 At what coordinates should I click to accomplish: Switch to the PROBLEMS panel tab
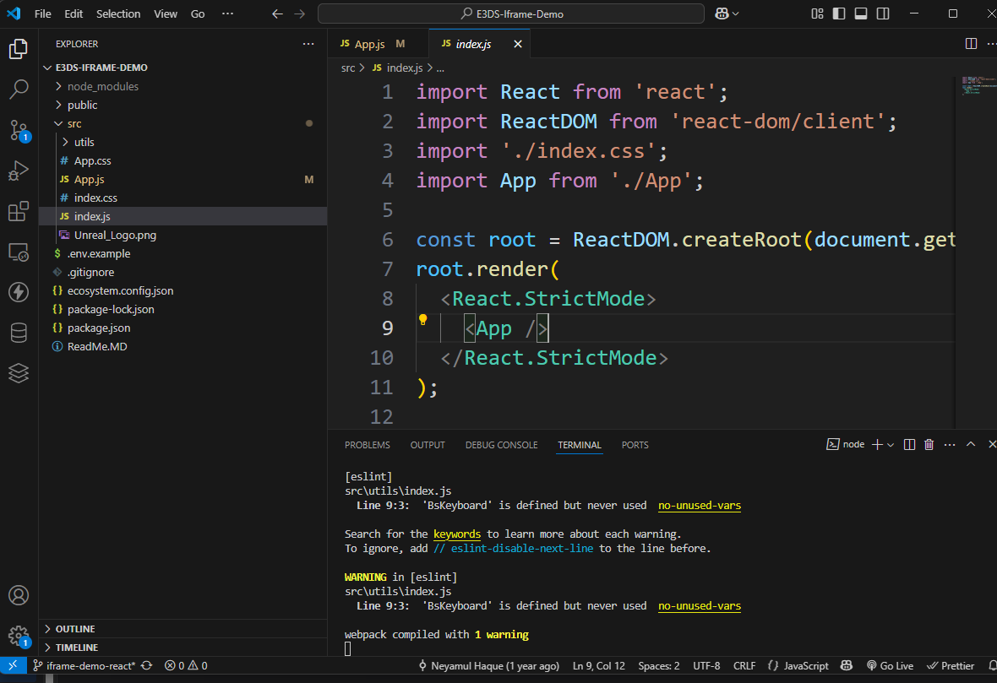[368, 445]
